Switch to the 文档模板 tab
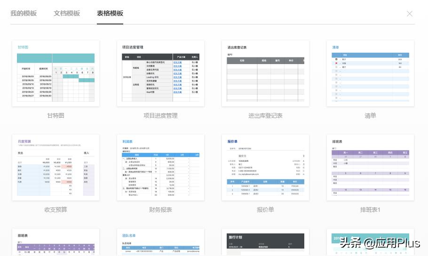 click(x=67, y=13)
